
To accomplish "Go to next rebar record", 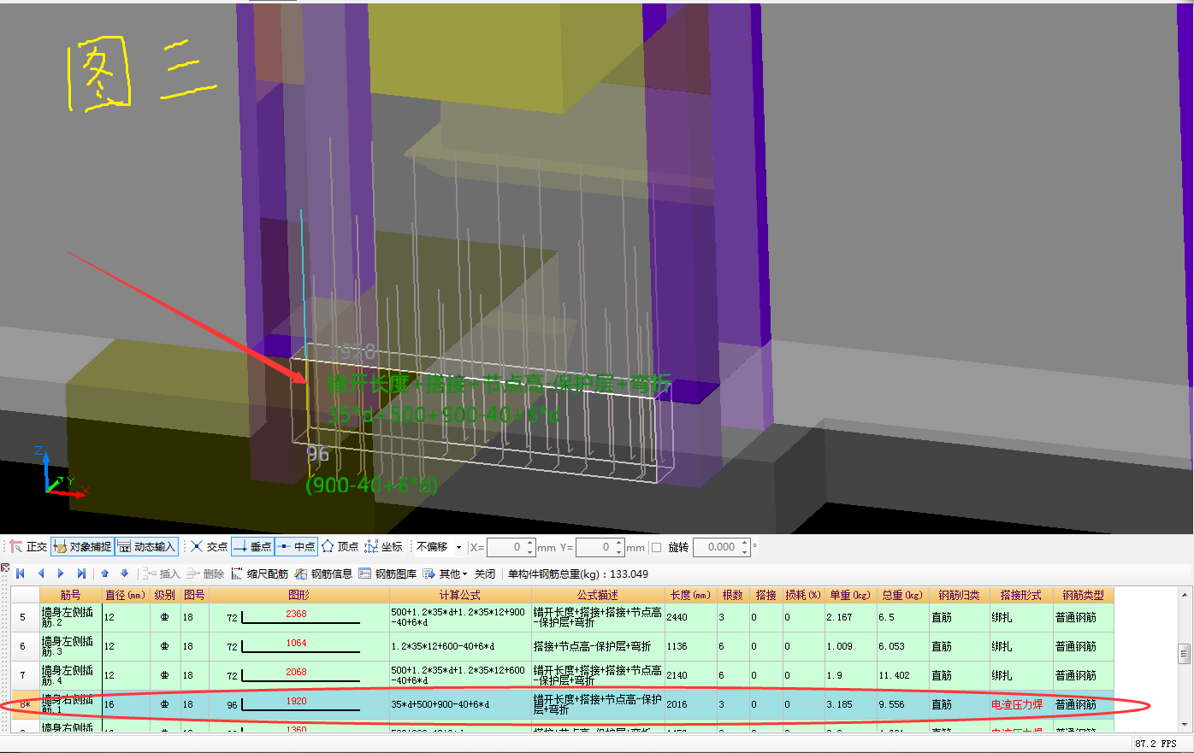I will pos(60,574).
